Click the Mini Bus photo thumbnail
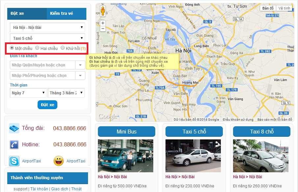The width and height of the screenshot is (298, 192). pyautogui.click(x=126, y=156)
